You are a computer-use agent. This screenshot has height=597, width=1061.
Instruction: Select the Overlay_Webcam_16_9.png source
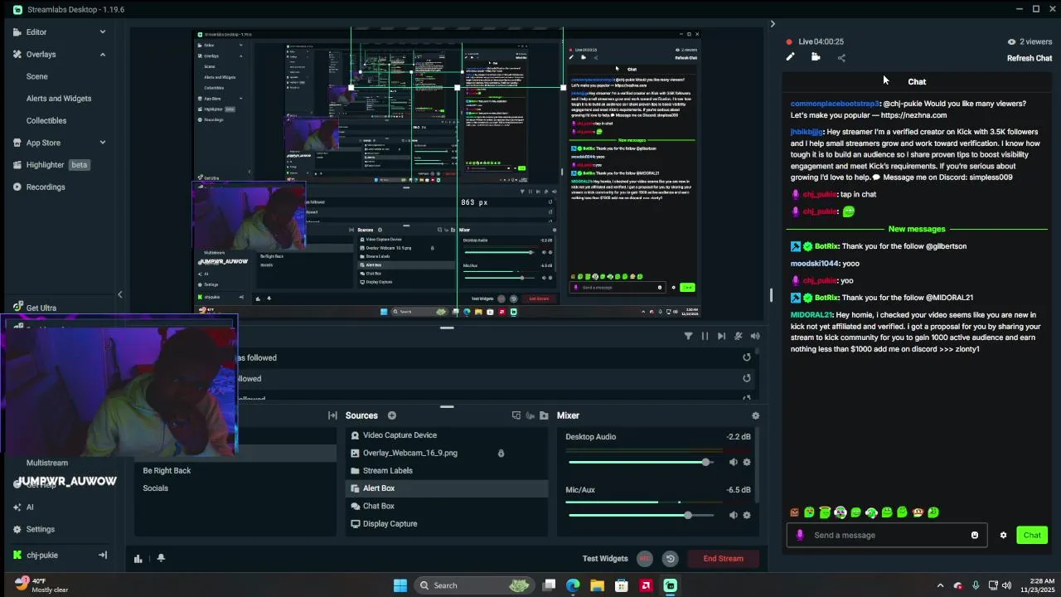coord(447,453)
